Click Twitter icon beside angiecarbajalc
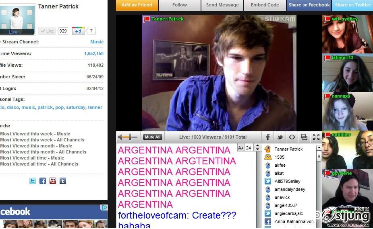 (268, 213)
